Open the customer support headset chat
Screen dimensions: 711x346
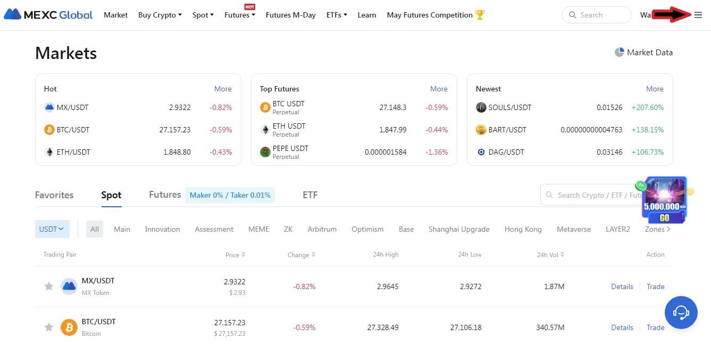pyautogui.click(x=681, y=312)
